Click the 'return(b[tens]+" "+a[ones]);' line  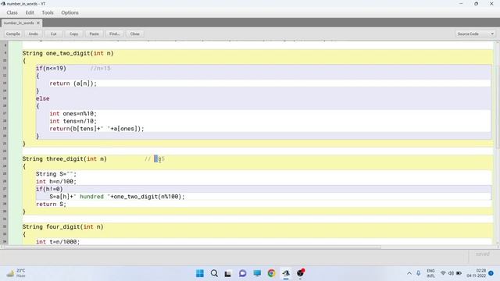point(97,129)
